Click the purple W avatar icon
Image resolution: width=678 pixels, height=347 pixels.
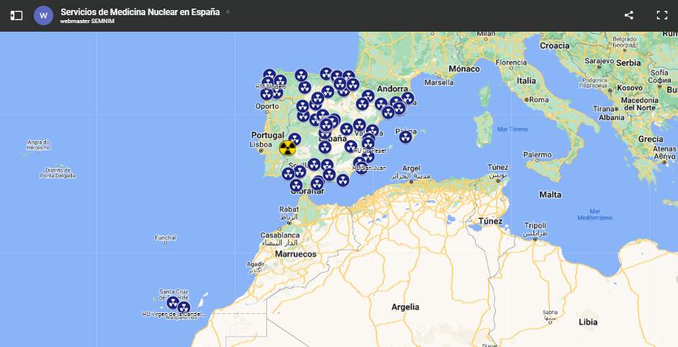pyautogui.click(x=44, y=15)
